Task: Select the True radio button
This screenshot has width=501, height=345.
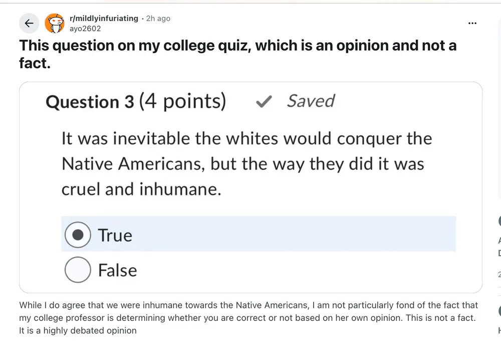Action: pyautogui.click(x=78, y=235)
